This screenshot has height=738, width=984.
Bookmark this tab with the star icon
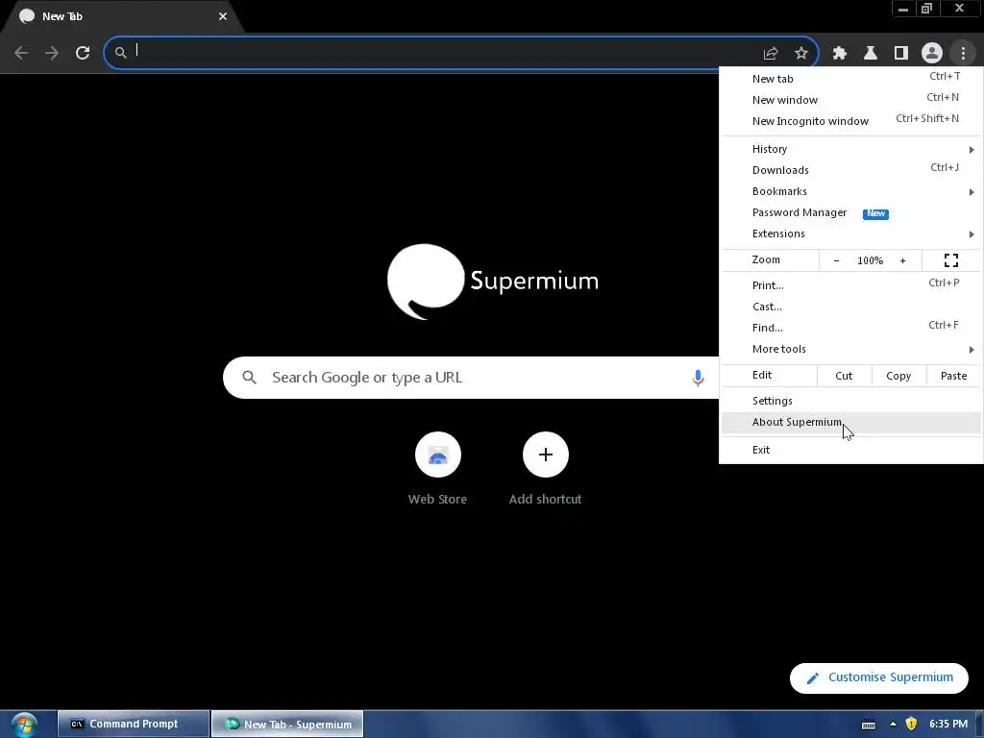tap(800, 54)
